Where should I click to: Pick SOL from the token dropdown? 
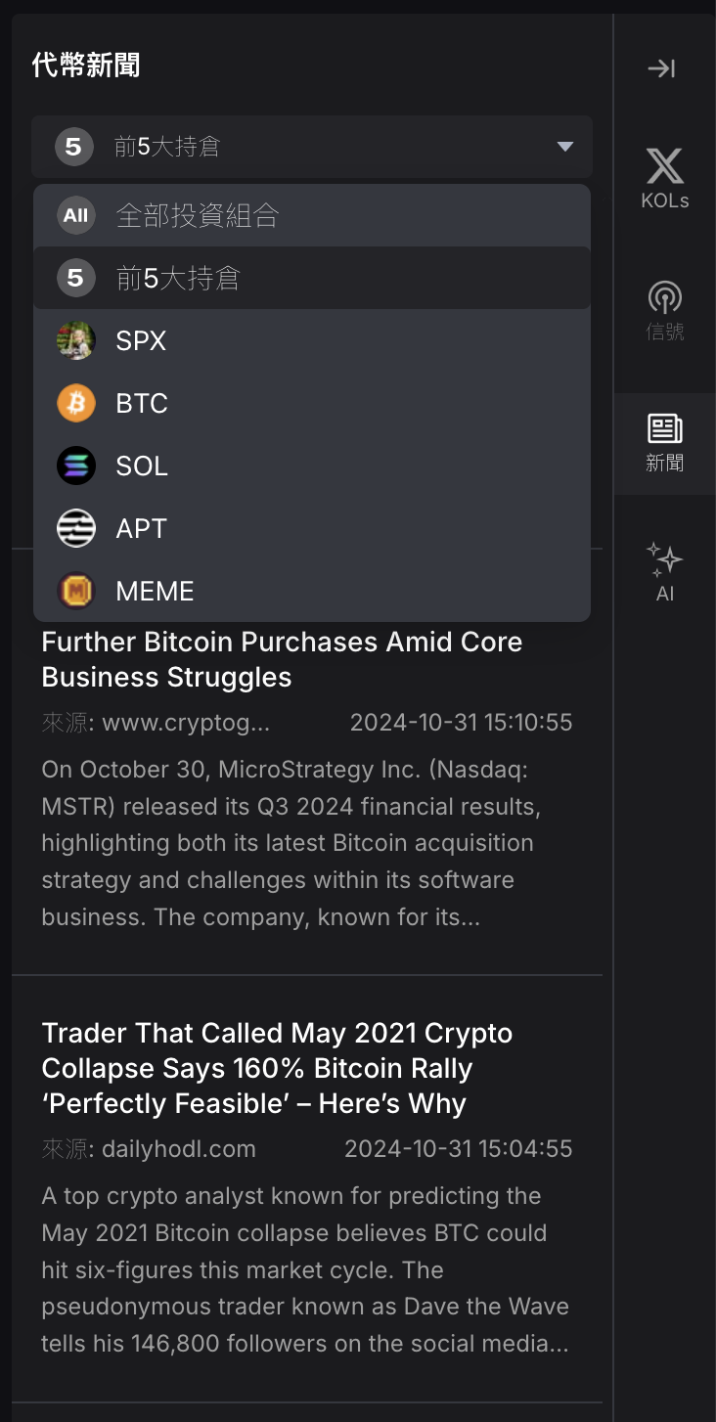[142, 467]
